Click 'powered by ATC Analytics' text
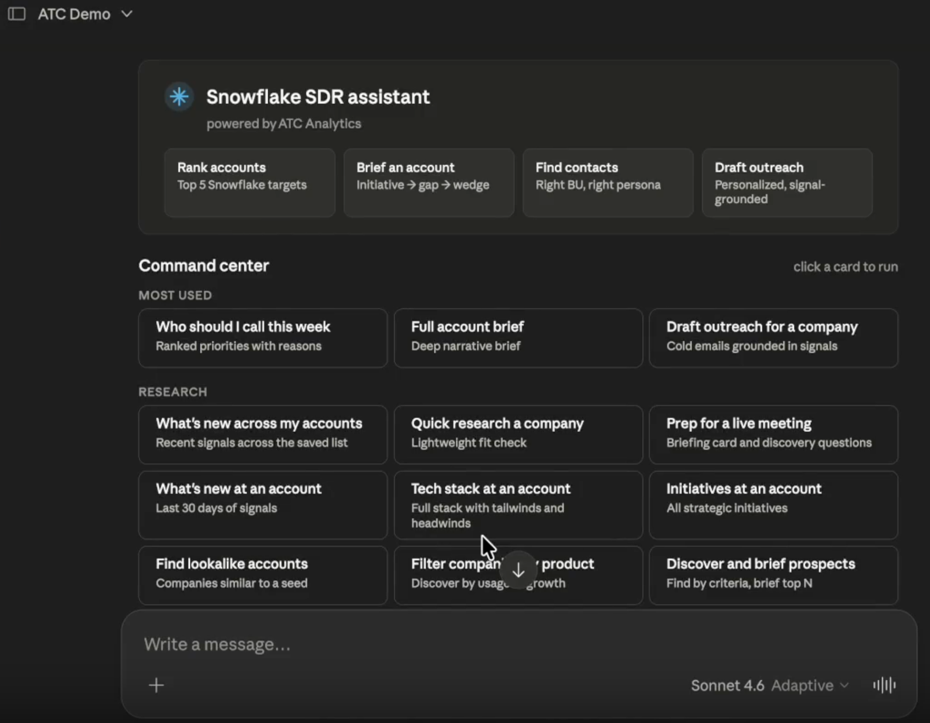Viewport: 930px width, 723px height. click(x=284, y=124)
